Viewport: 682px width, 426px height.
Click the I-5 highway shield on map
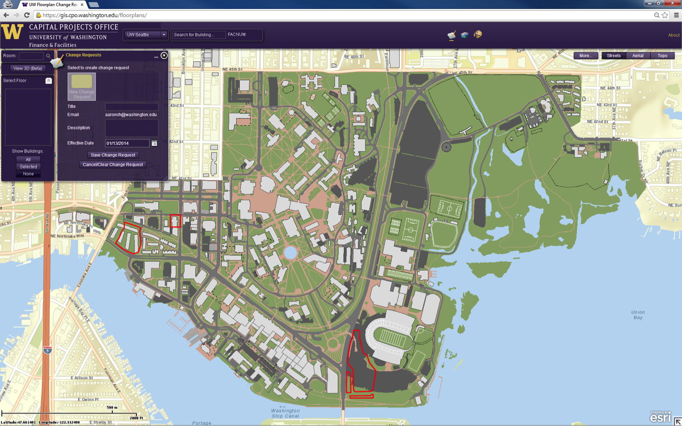tap(47, 350)
